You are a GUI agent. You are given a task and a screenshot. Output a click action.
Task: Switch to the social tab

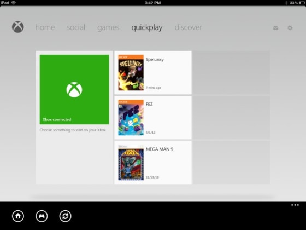[76, 27]
